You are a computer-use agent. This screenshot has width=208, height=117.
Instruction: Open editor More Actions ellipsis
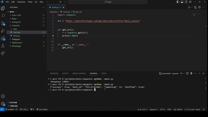tap(203, 7)
